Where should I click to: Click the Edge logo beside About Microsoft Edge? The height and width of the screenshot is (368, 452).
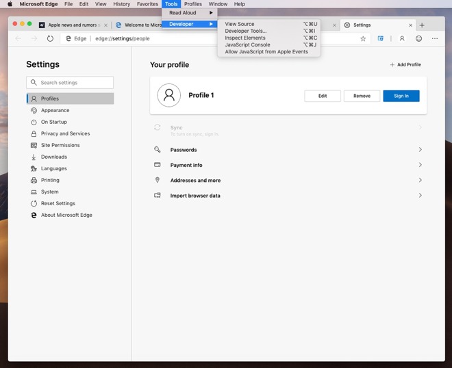(x=34, y=215)
